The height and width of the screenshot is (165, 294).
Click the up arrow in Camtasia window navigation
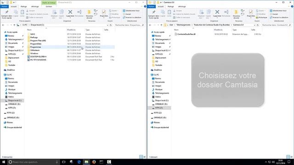click(x=161, y=25)
